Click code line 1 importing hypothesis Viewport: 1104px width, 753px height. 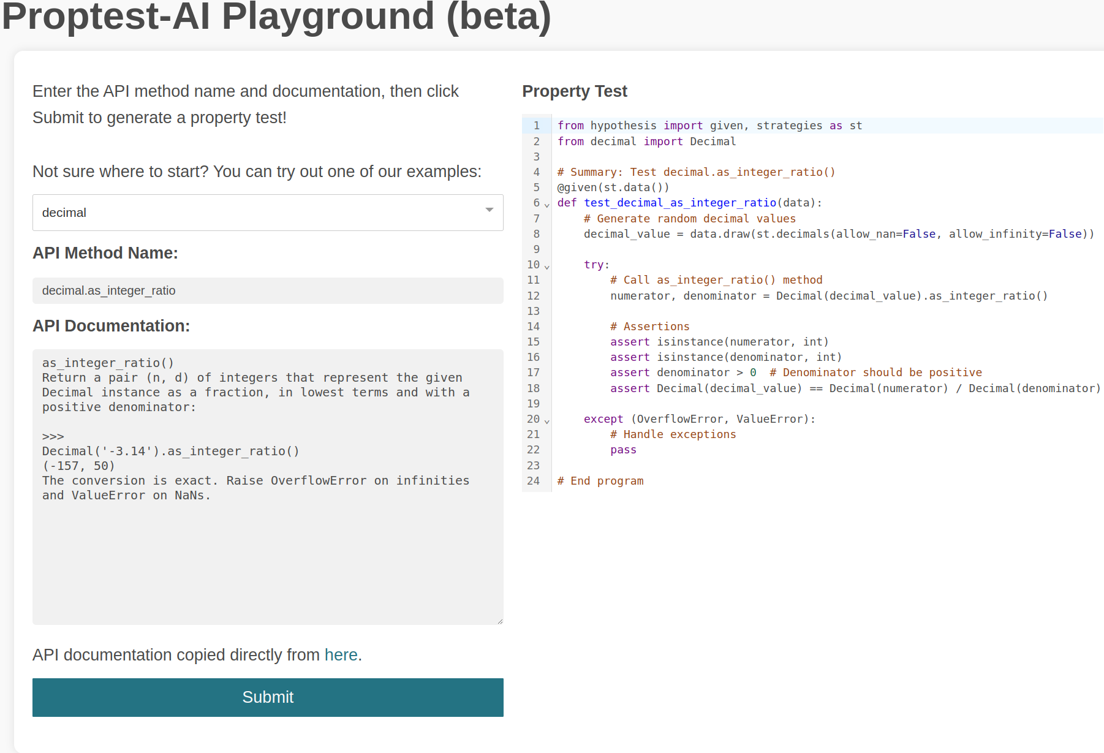[709, 126]
